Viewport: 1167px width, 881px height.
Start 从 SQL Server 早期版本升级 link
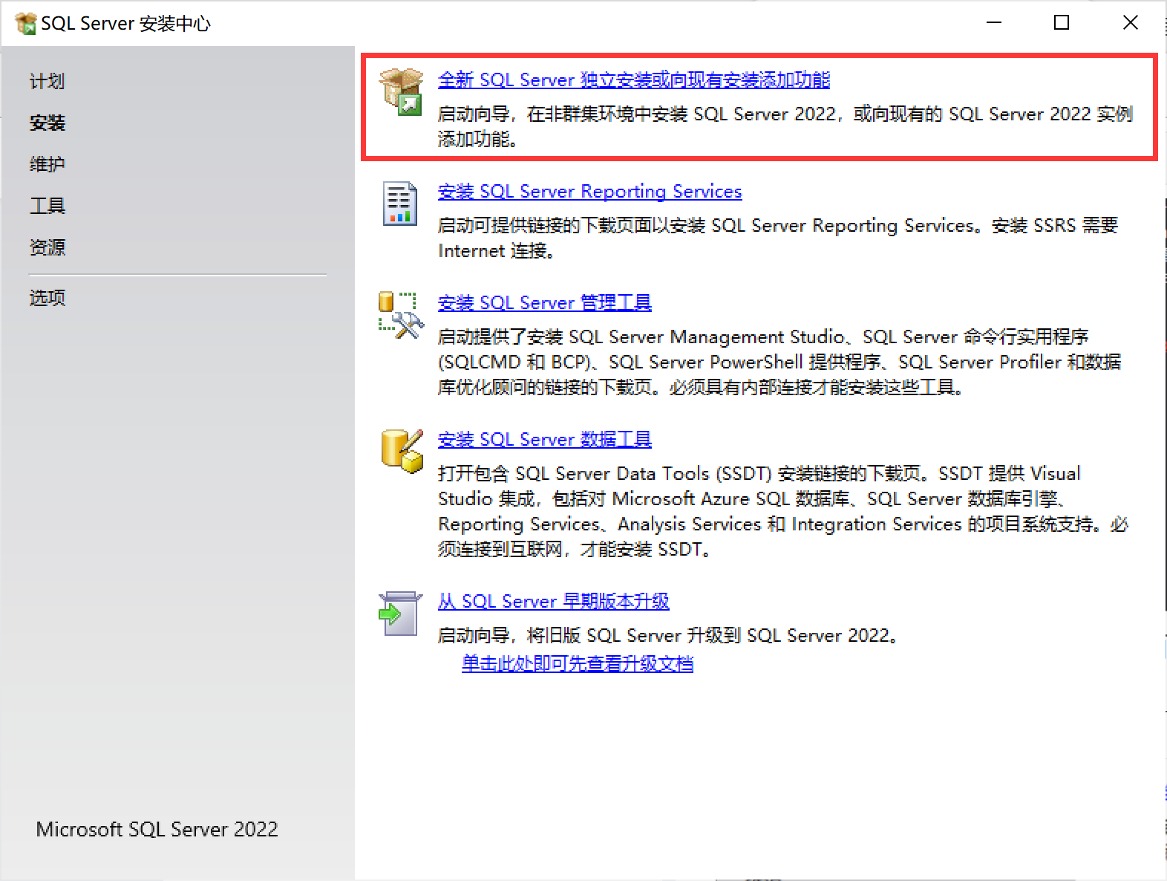click(x=553, y=602)
